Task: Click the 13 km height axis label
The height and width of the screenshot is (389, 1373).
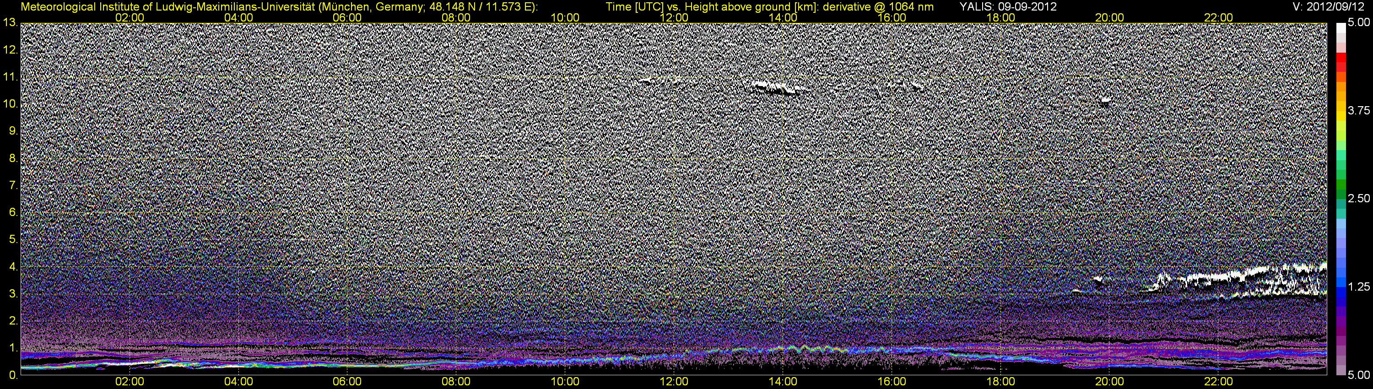Action: click(10, 23)
